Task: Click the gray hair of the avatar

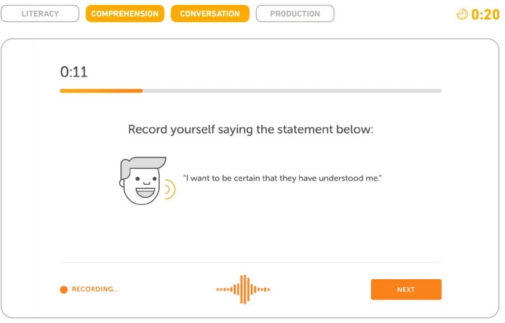Action: [142, 166]
